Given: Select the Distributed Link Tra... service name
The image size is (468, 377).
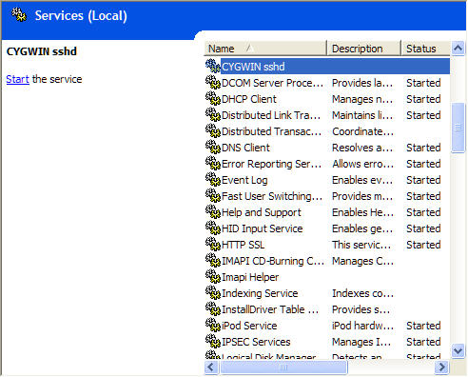Looking at the screenshot, I should coord(271,115).
